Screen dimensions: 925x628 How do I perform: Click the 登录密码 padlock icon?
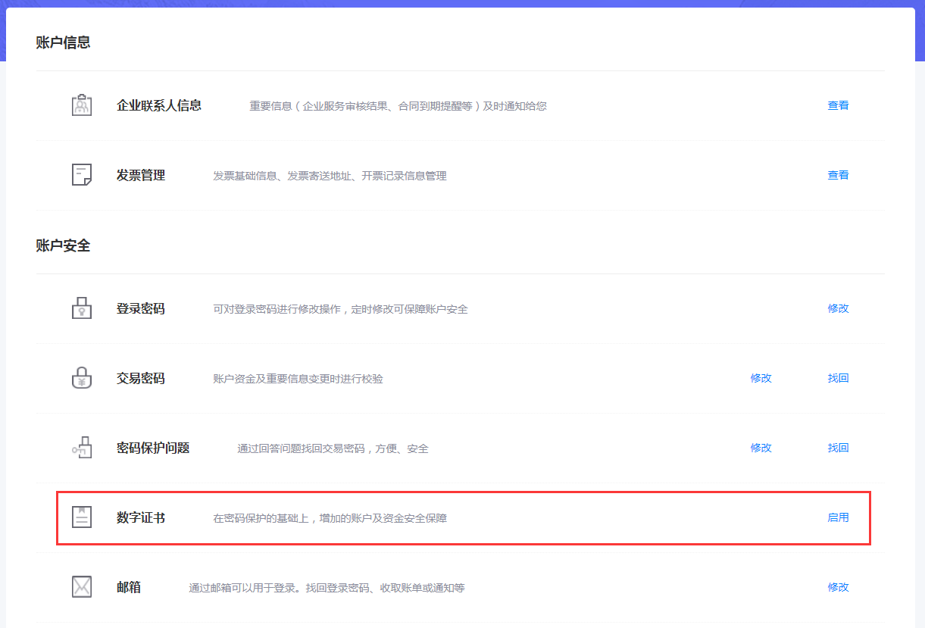[x=82, y=308]
